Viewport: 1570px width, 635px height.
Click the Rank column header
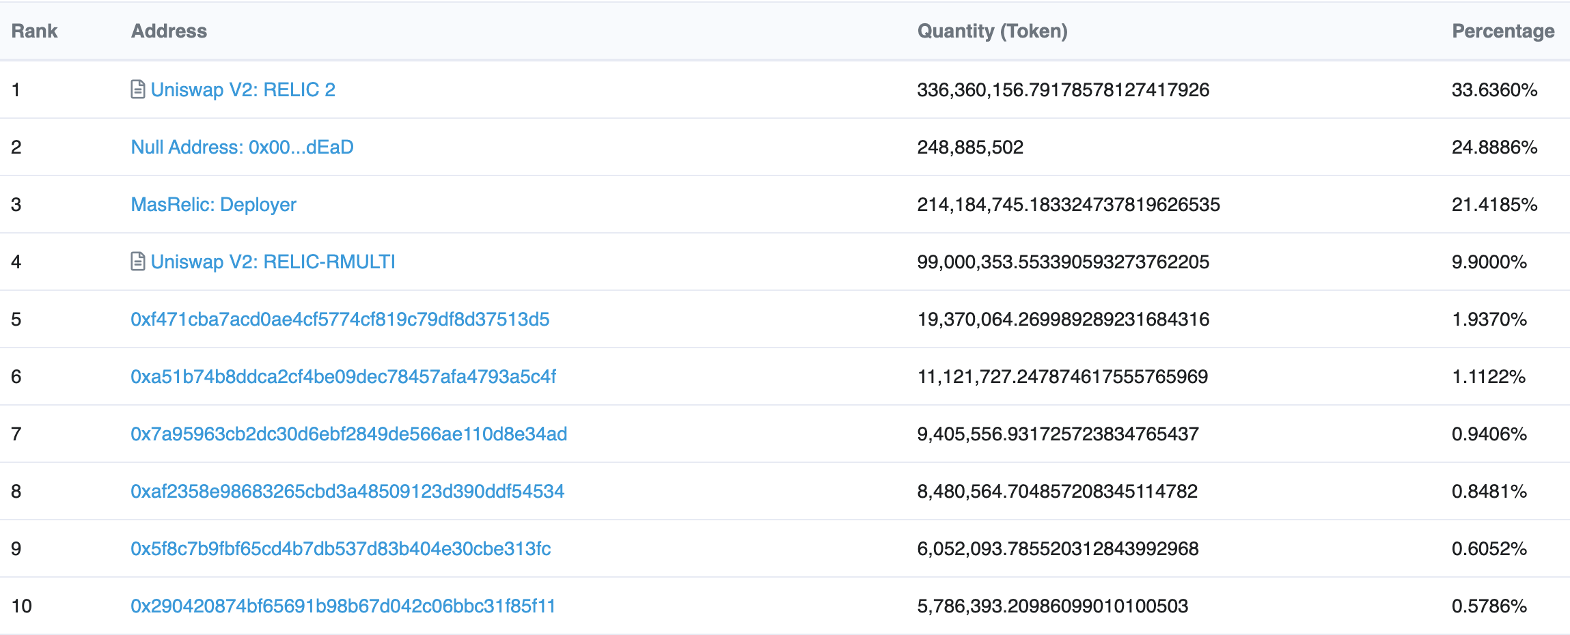pos(34,31)
